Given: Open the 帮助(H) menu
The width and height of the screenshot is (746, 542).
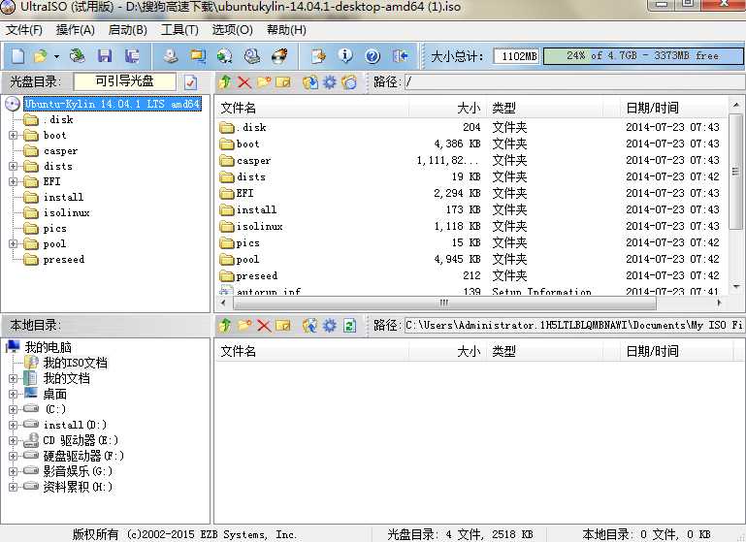Looking at the screenshot, I should tap(286, 30).
